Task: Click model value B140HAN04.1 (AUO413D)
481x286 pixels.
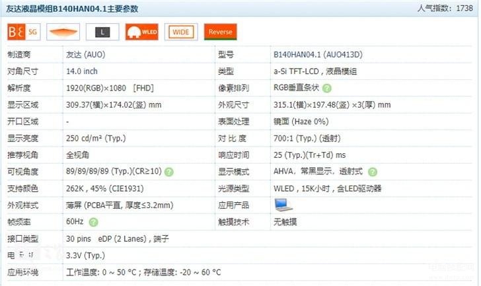Action: (x=318, y=55)
